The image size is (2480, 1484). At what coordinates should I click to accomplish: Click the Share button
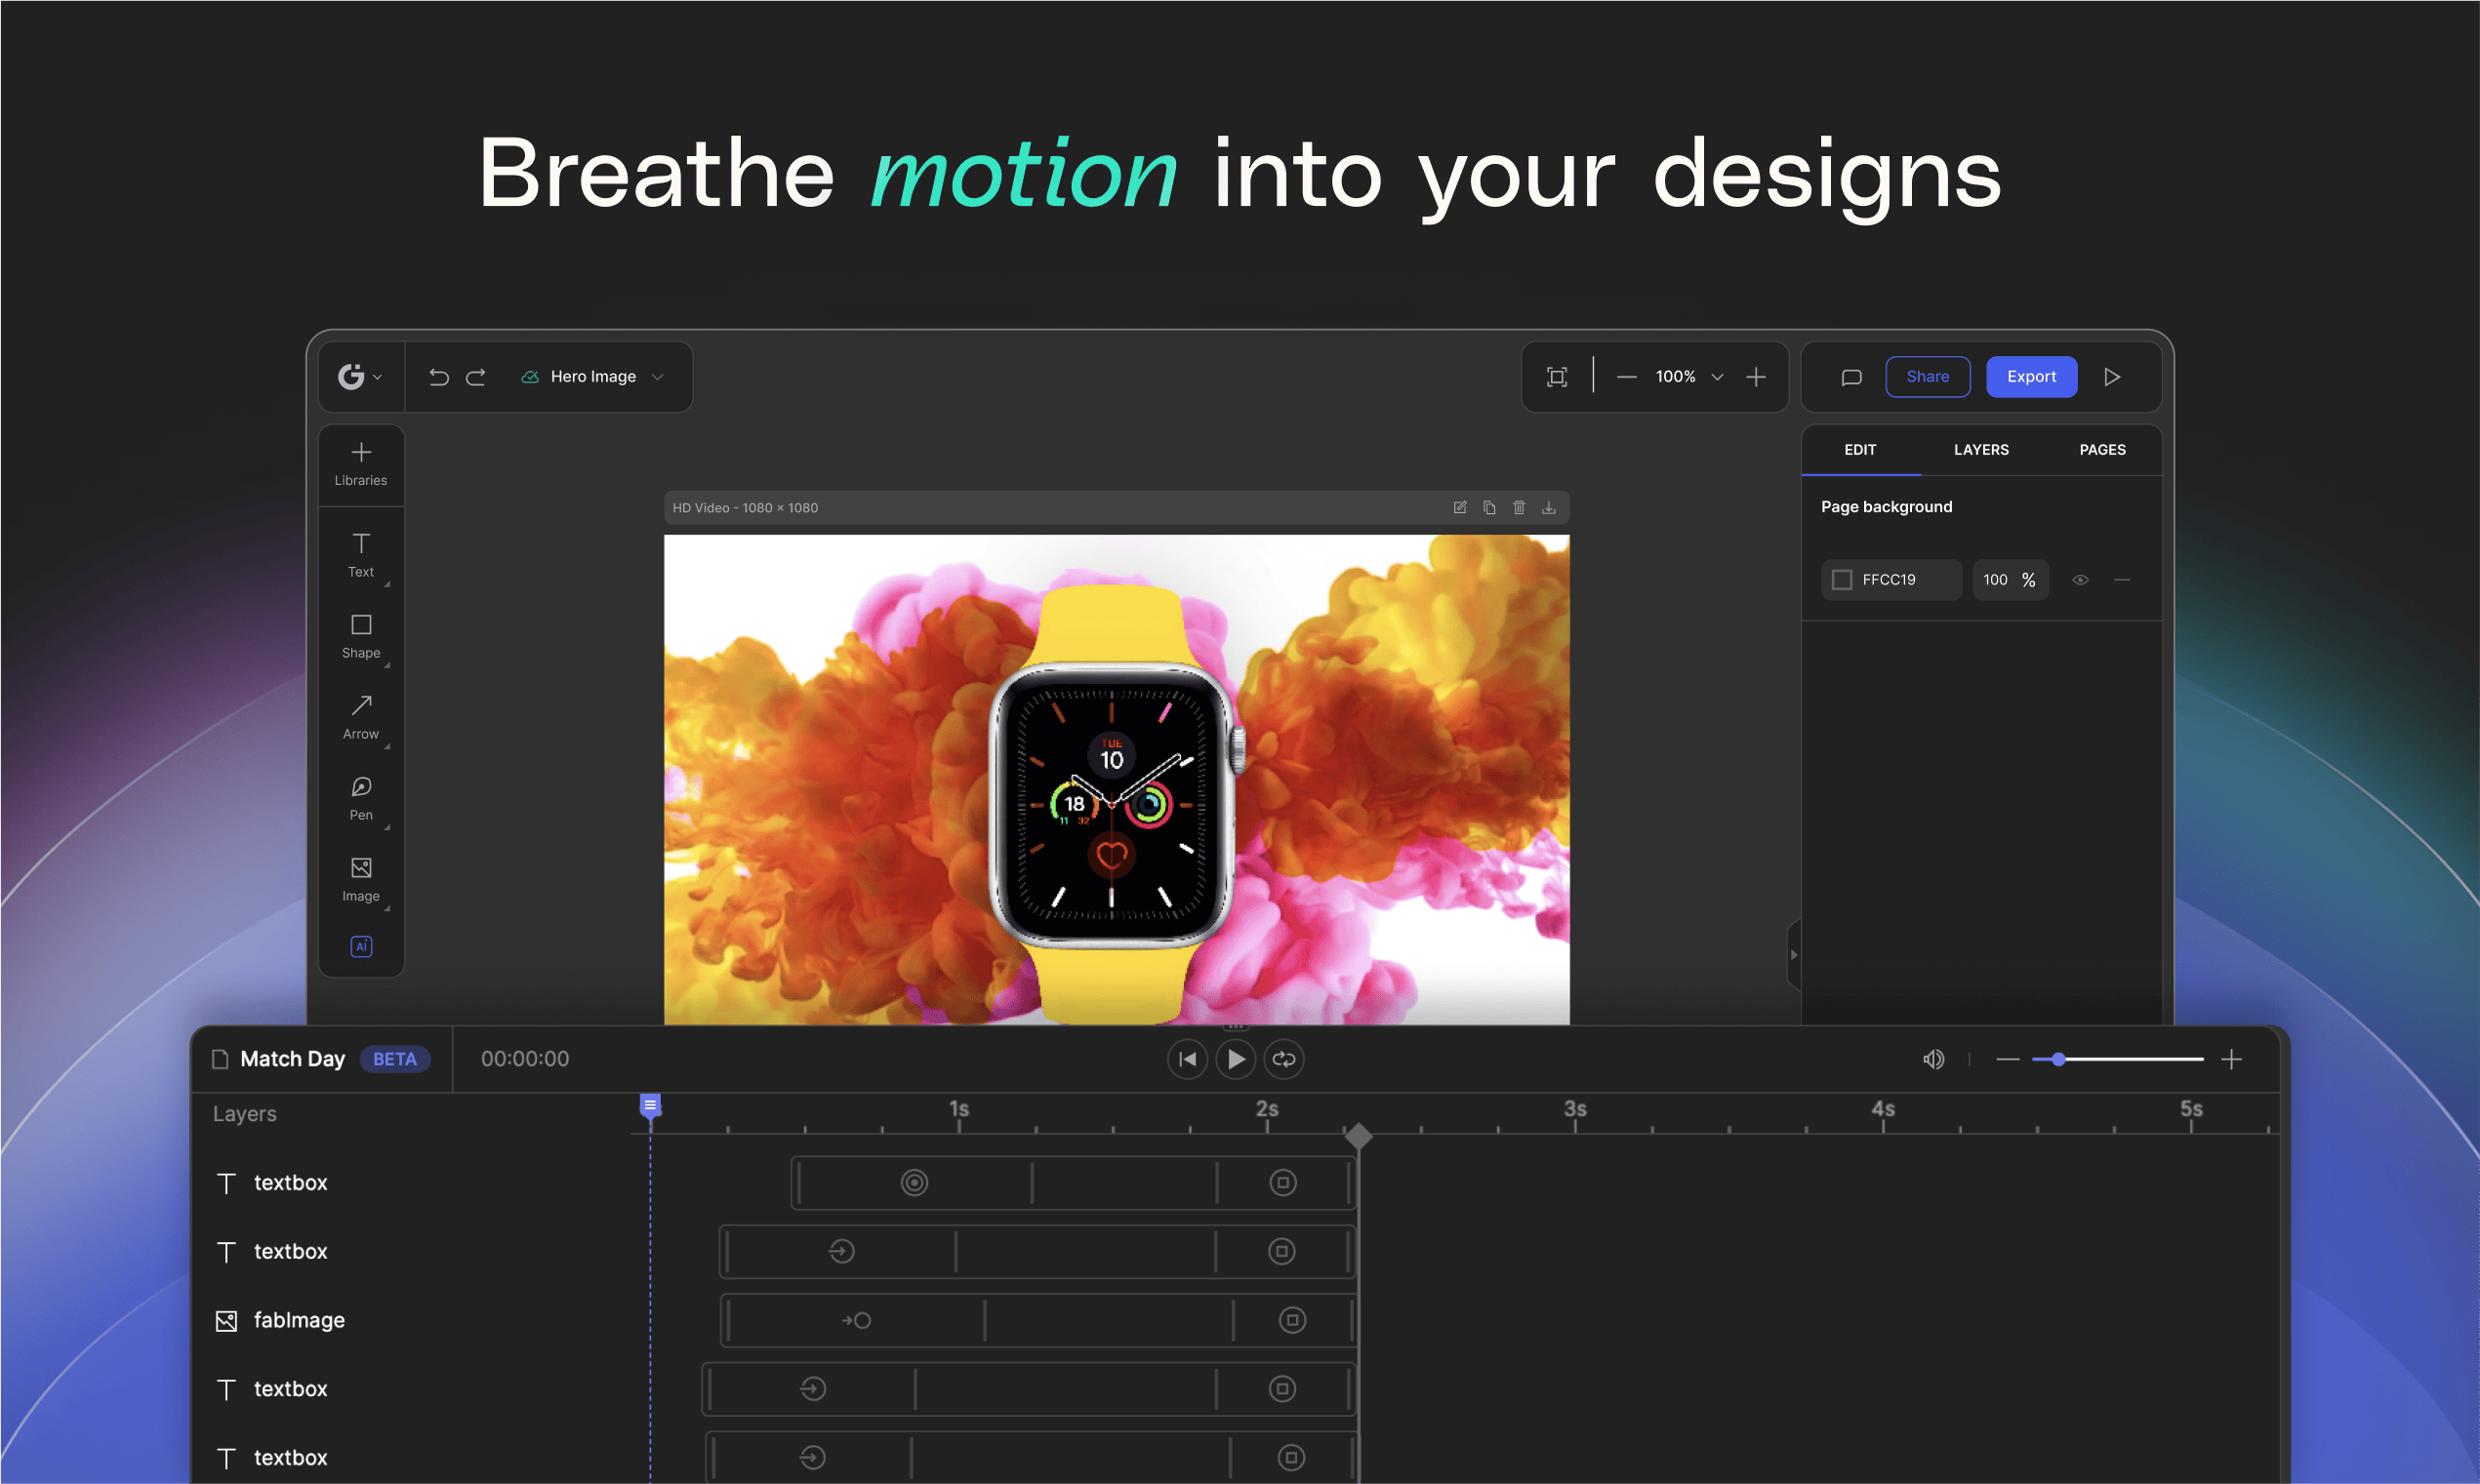point(1927,377)
